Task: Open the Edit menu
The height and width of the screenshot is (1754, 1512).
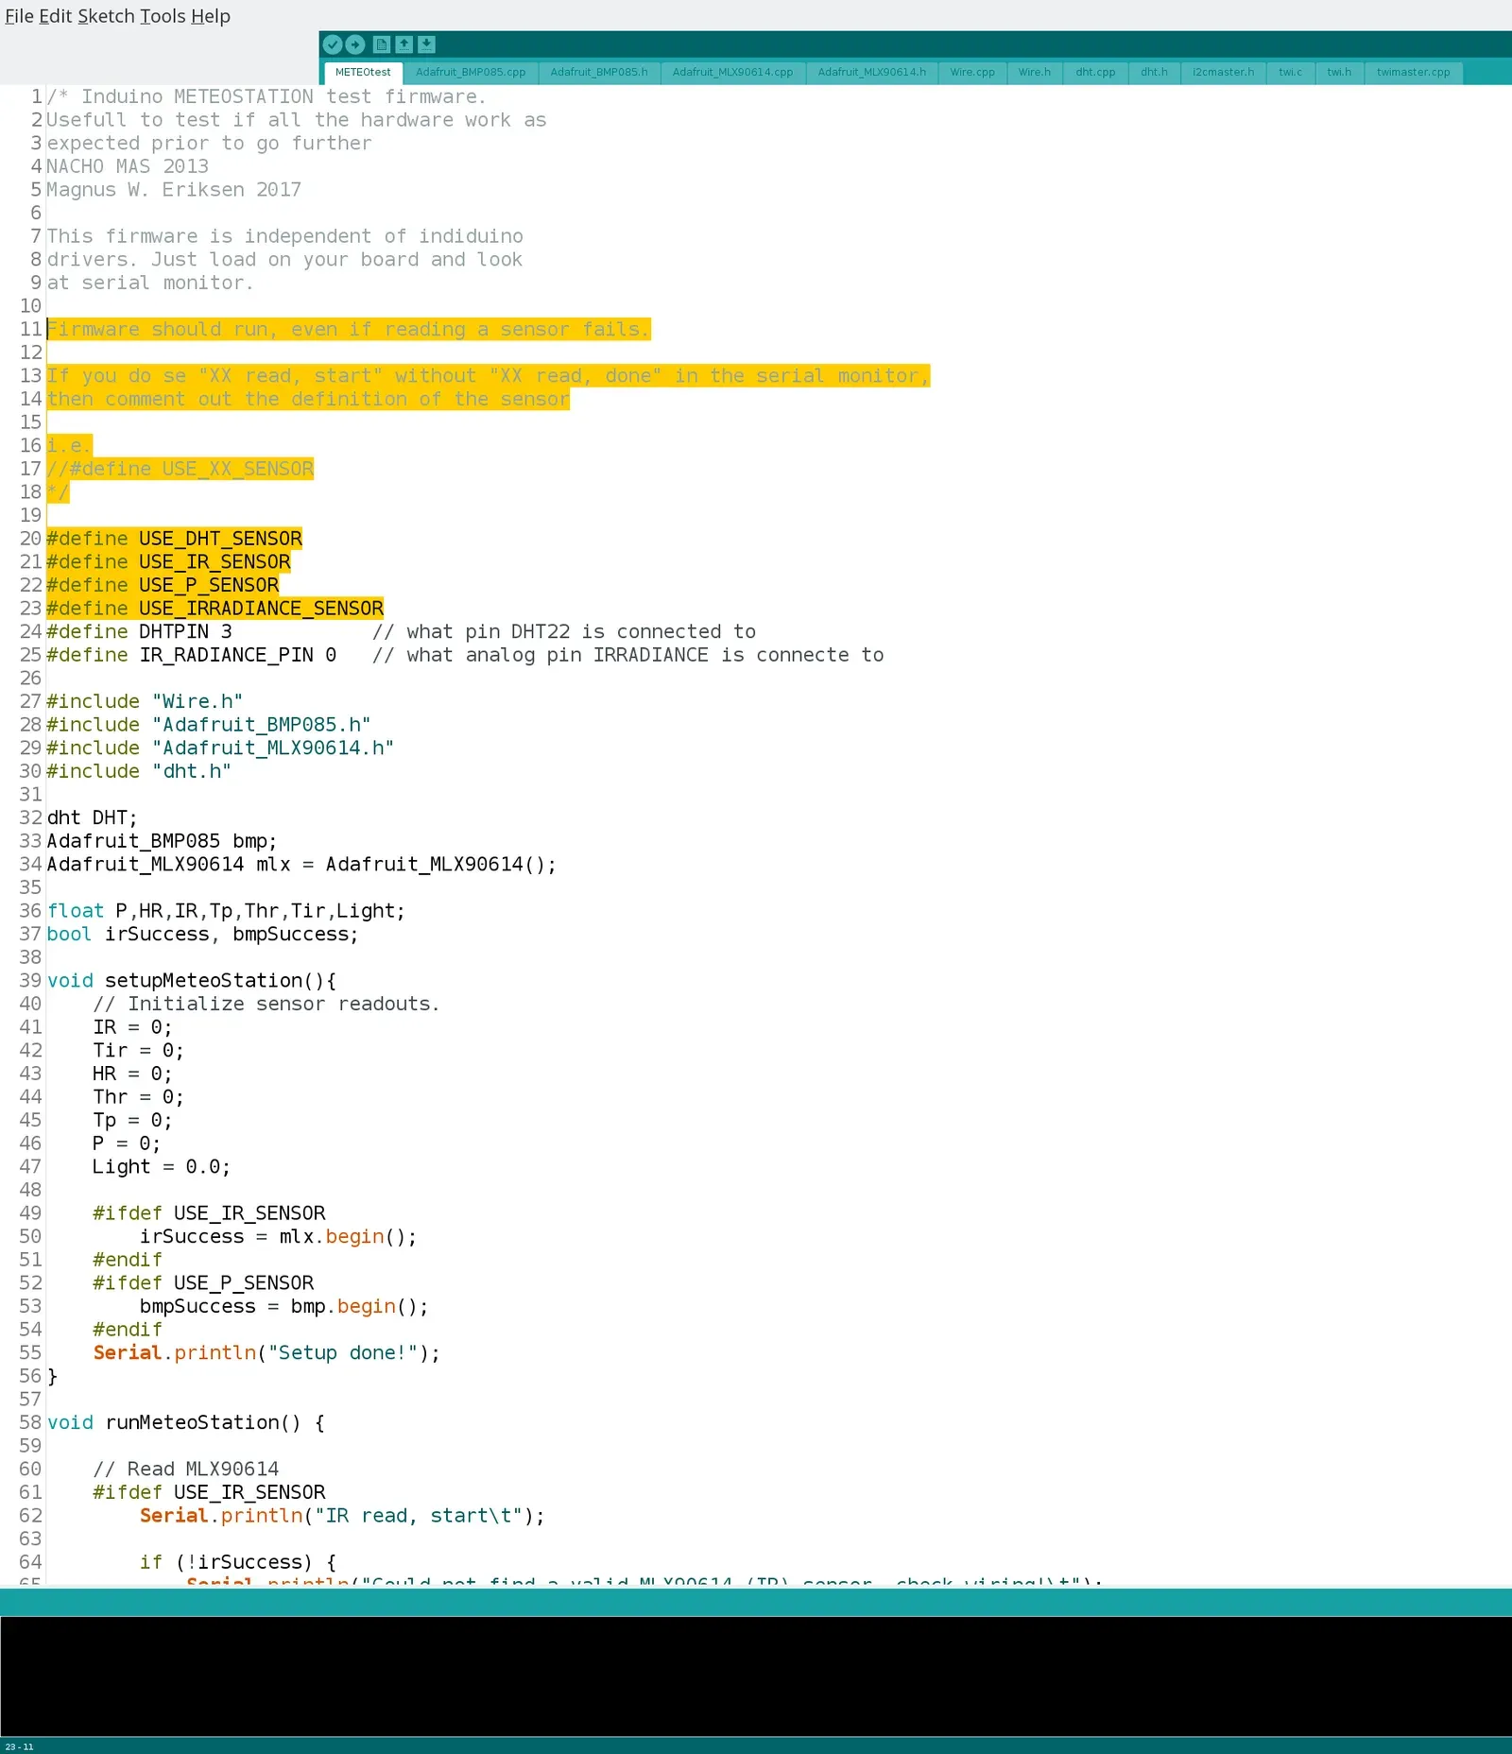Action: (55, 16)
